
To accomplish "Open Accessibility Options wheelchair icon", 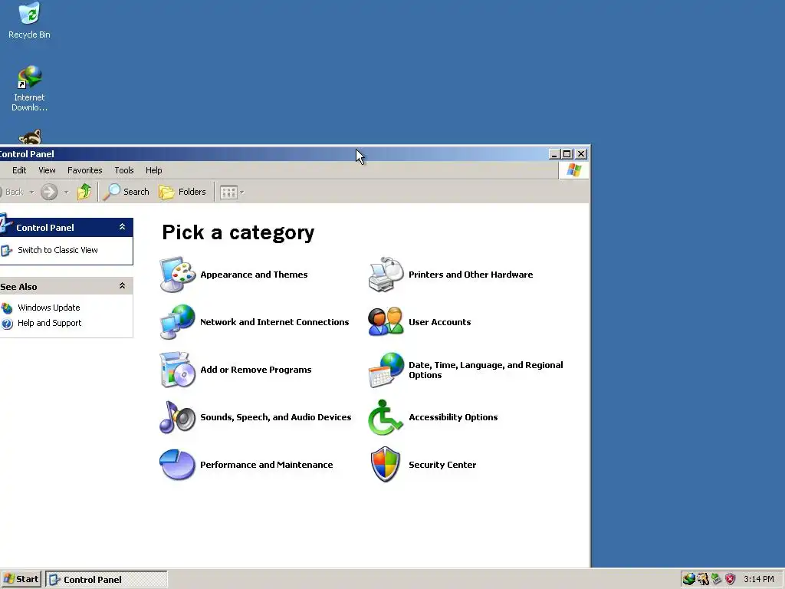I will (x=386, y=417).
